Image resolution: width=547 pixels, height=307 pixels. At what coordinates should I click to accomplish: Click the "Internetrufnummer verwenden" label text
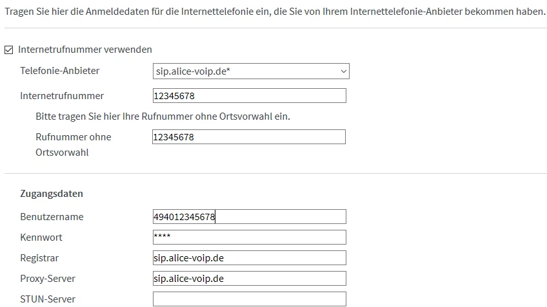click(x=85, y=50)
